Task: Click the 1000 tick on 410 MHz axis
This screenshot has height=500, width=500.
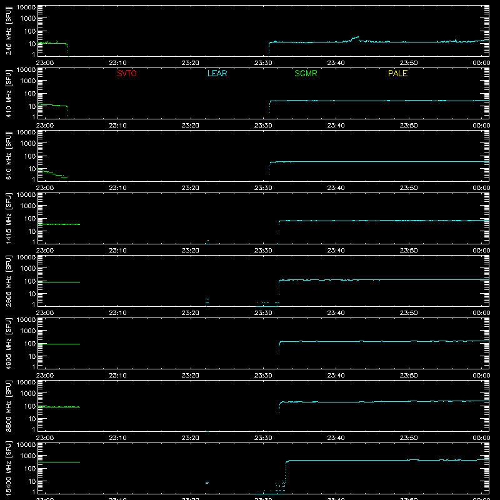Action: [28, 81]
